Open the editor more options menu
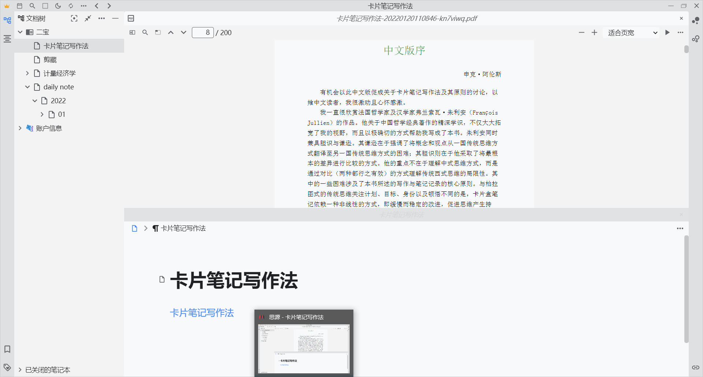This screenshot has height=377, width=703. [x=680, y=228]
